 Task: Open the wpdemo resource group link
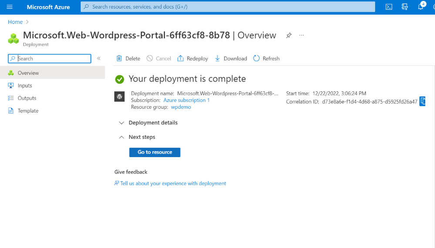(x=181, y=107)
